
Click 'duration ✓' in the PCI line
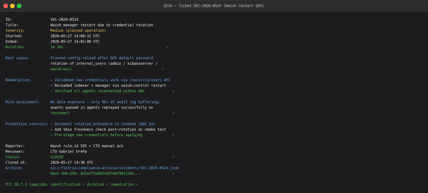[x=98, y=184]
